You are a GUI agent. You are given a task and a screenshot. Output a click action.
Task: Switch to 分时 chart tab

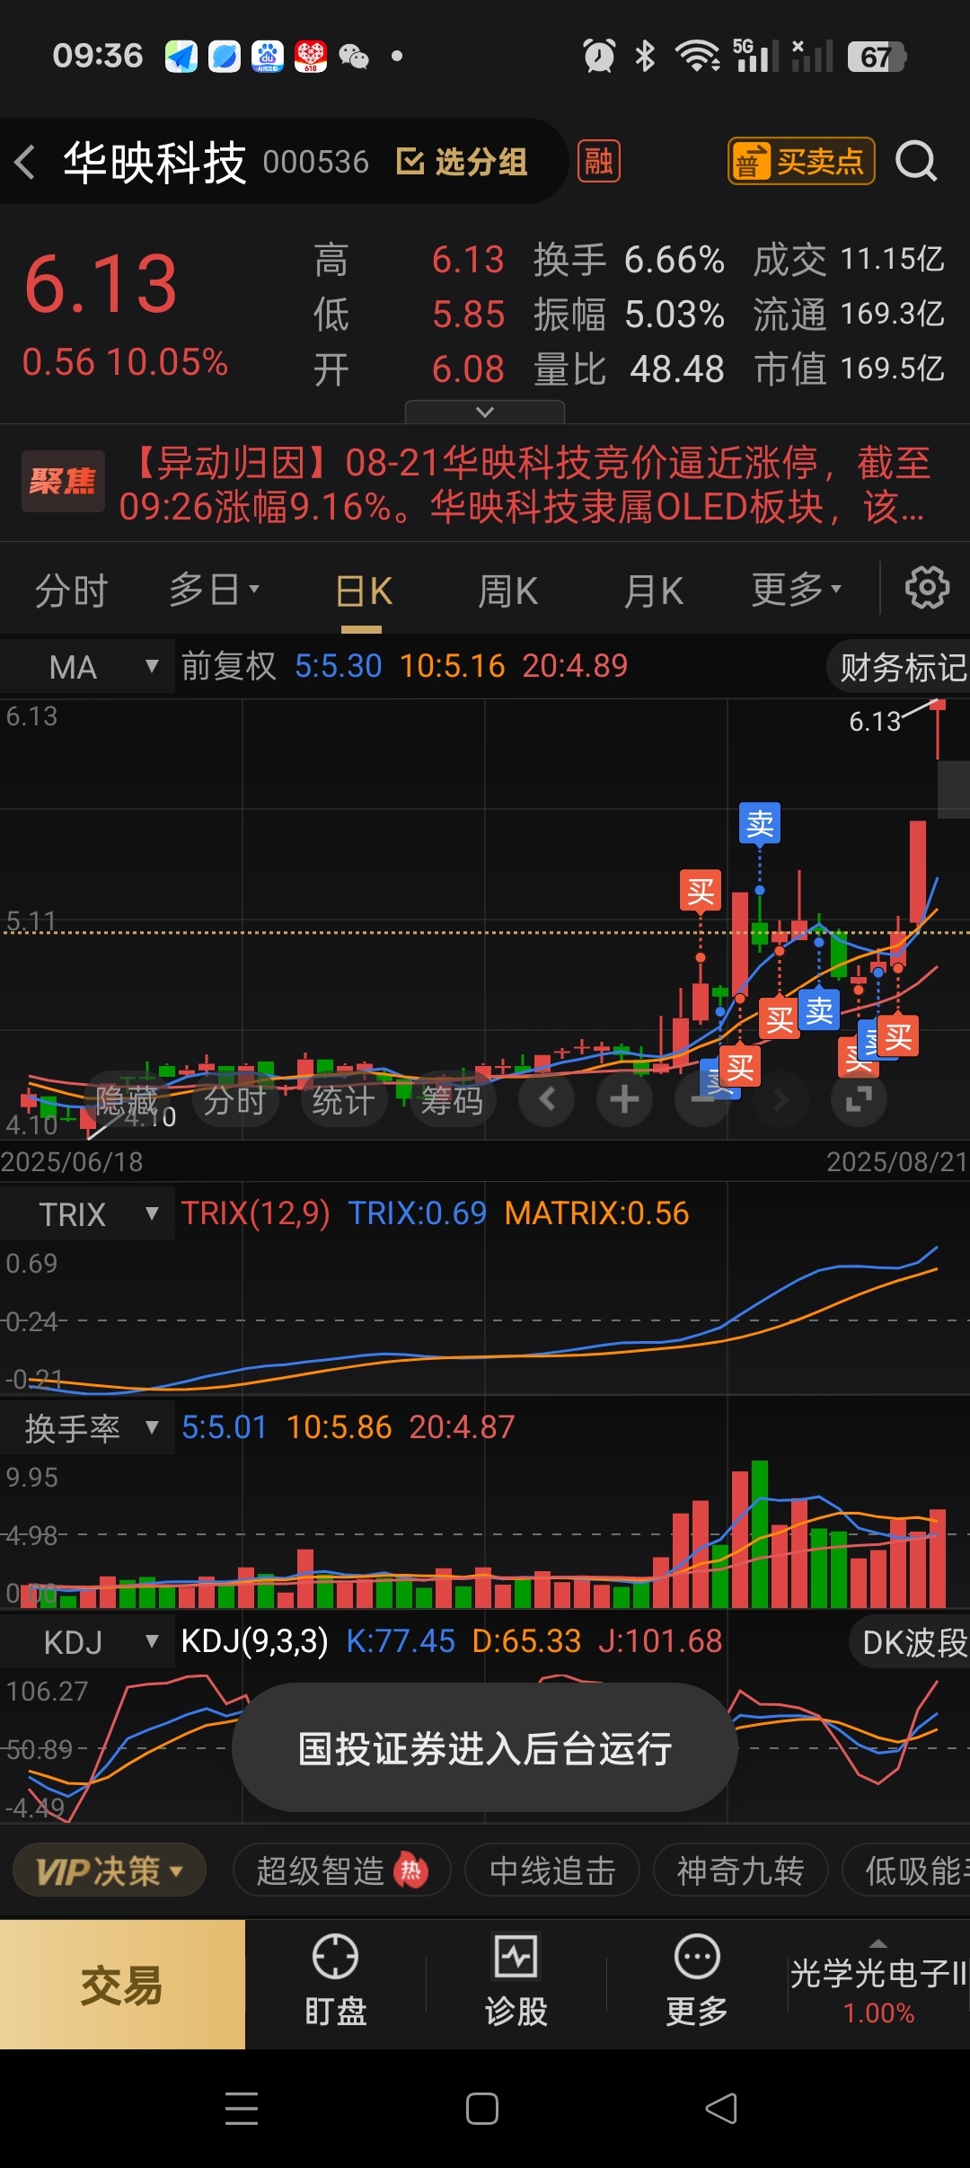coord(71,591)
